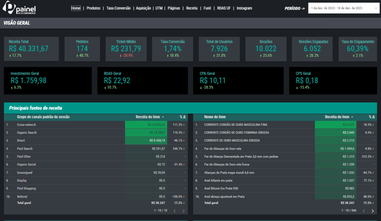Sort items table by Receita do item
Viewport: 381px width, 221px height.
click(x=337, y=117)
